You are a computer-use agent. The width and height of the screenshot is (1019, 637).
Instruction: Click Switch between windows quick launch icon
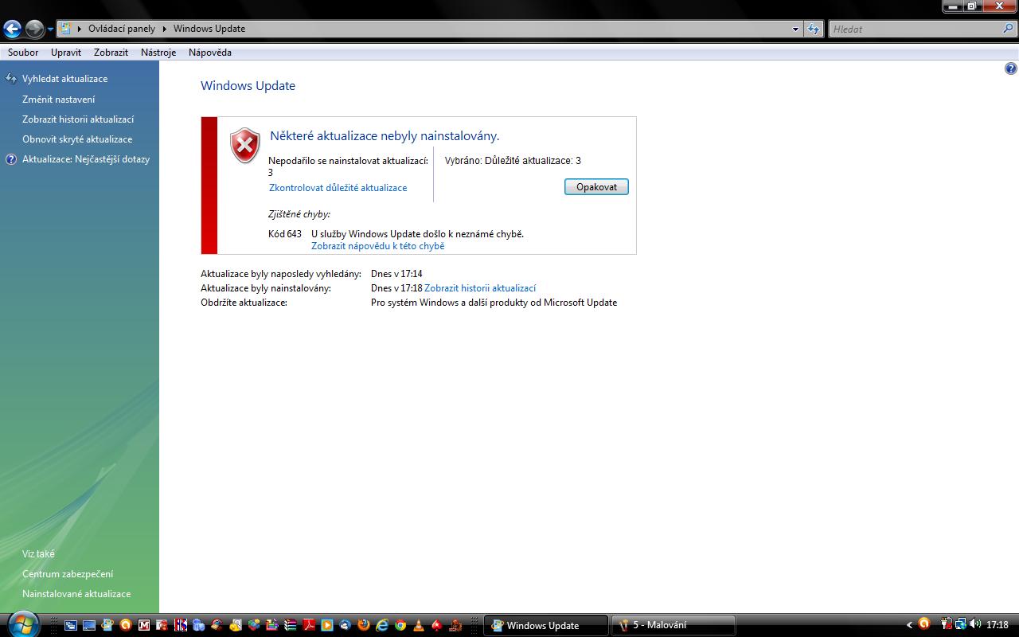(x=71, y=626)
